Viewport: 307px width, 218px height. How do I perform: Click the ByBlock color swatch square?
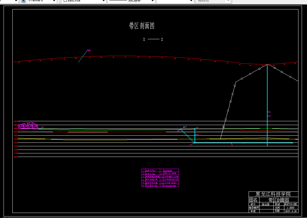click(x=65, y=1)
